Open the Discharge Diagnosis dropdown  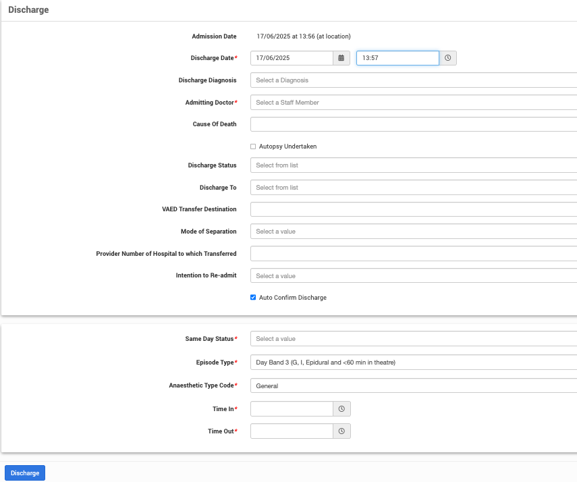pos(413,80)
